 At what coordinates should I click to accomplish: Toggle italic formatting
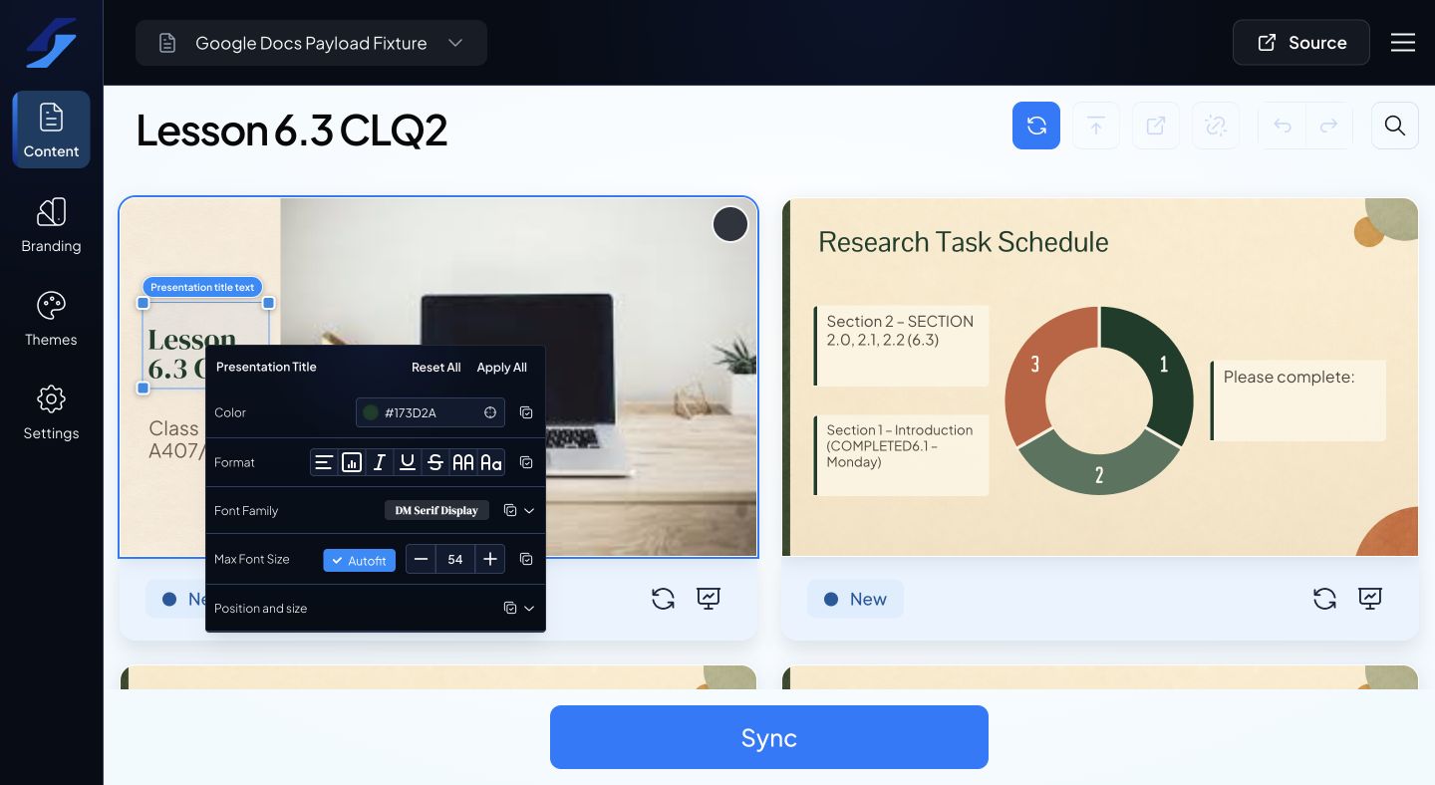(x=380, y=462)
